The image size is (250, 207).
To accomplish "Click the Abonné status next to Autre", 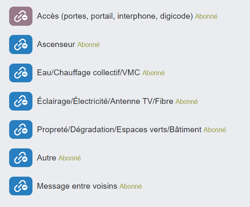I will (69, 158).
